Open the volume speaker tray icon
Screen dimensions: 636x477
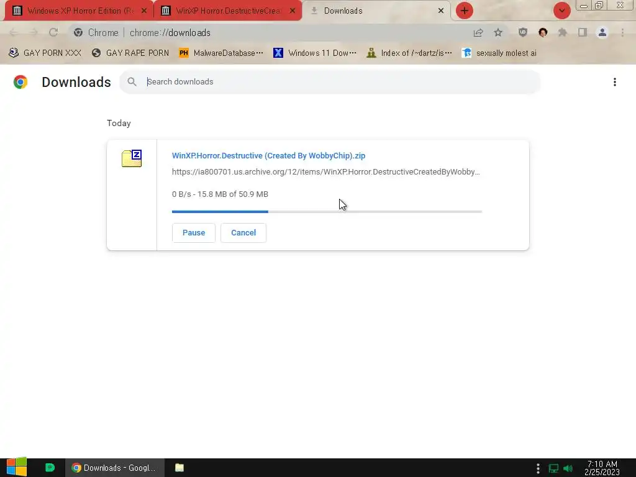click(x=568, y=468)
